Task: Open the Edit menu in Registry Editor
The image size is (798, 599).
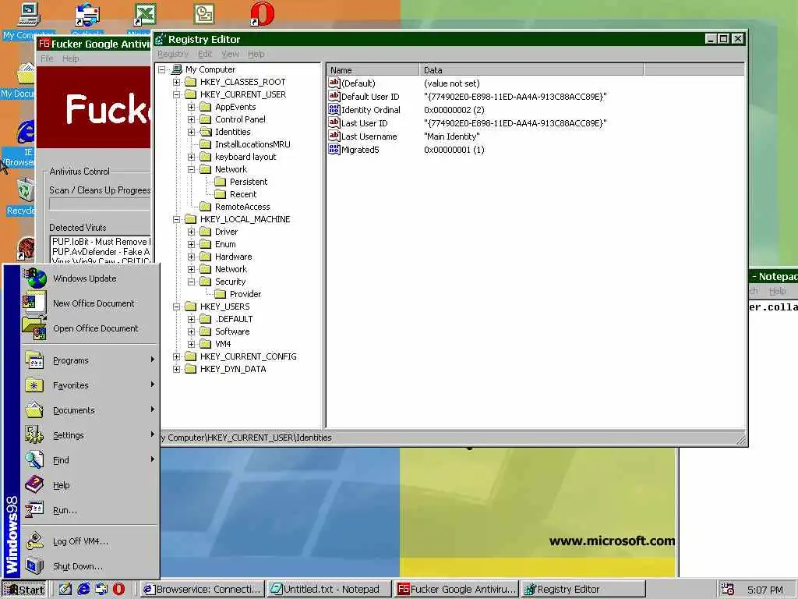Action: pyautogui.click(x=205, y=54)
